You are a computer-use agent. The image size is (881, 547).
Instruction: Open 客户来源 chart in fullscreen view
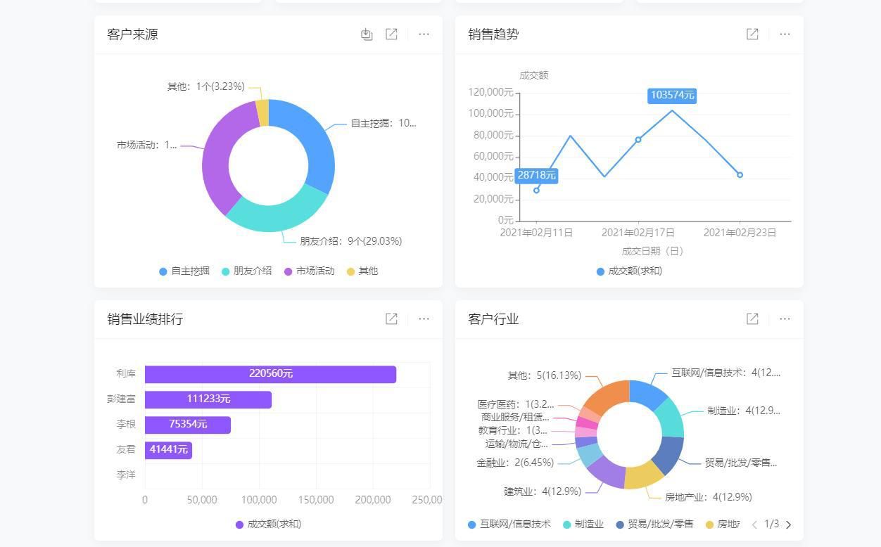tap(392, 34)
